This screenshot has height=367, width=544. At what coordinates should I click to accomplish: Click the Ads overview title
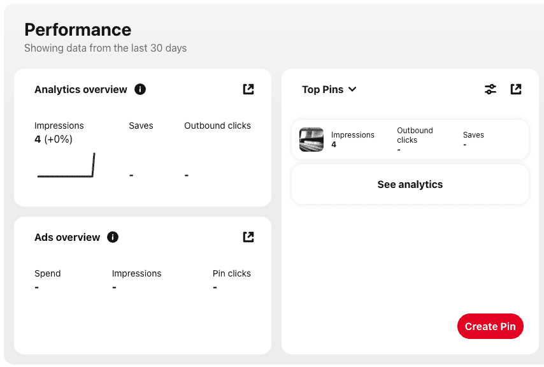(x=67, y=237)
